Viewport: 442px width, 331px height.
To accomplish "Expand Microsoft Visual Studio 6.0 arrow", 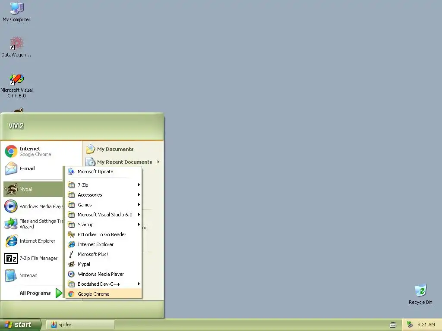I will (139, 215).
